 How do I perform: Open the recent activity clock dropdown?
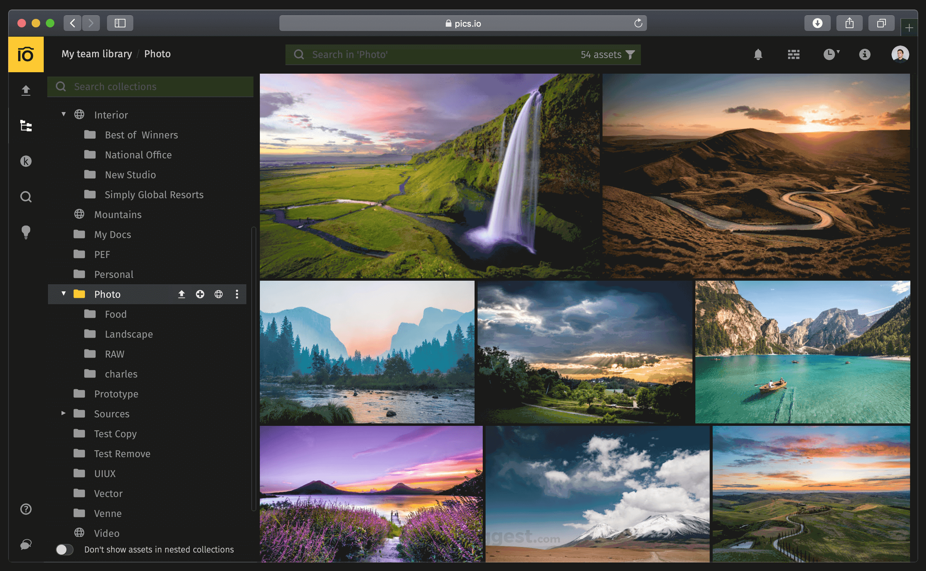pyautogui.click(x=830, y=54)
